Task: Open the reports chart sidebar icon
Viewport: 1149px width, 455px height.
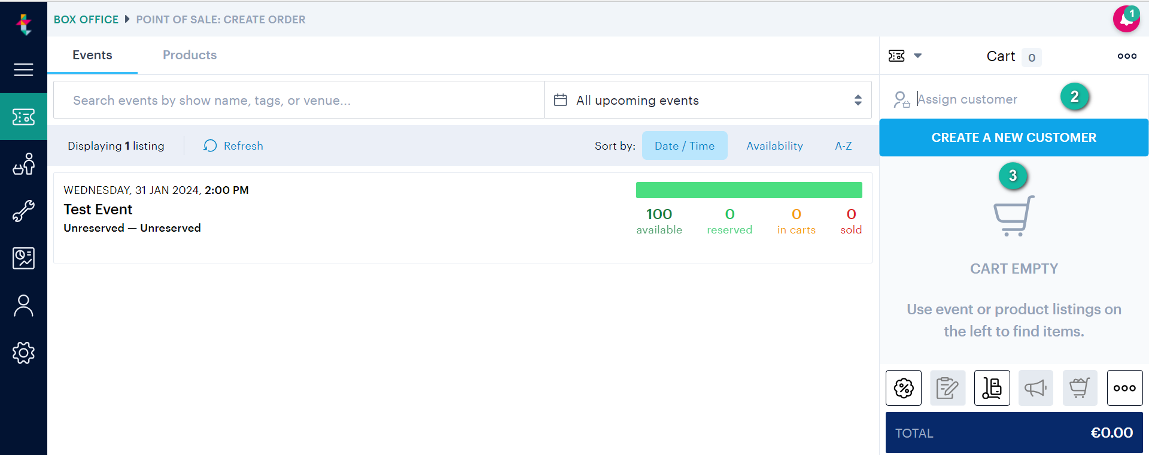Action: pos(23,258)
